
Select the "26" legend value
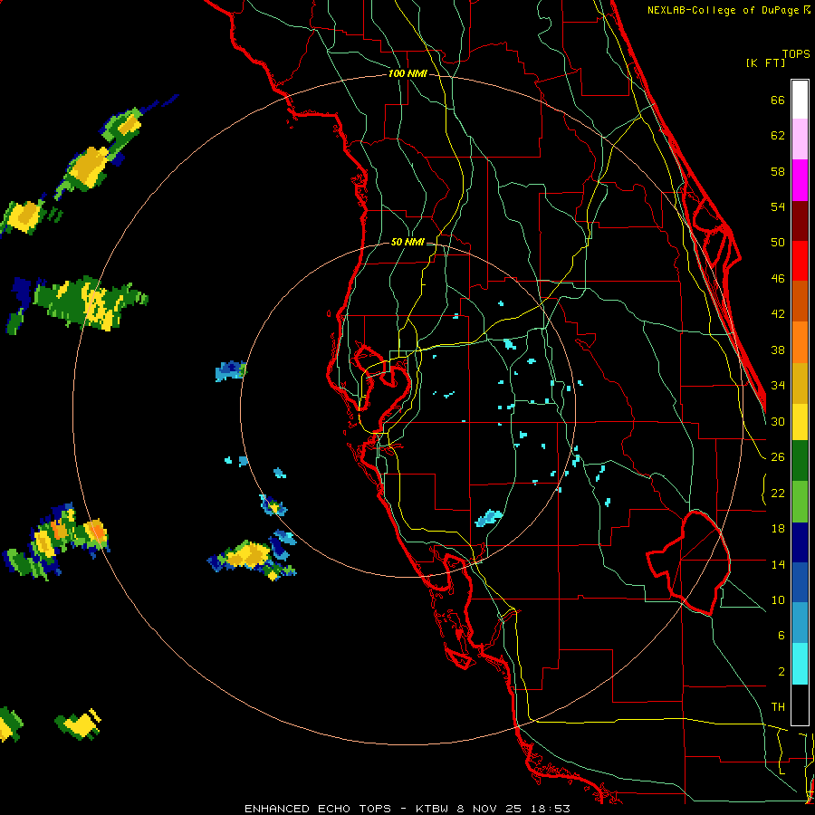[778, 457]
